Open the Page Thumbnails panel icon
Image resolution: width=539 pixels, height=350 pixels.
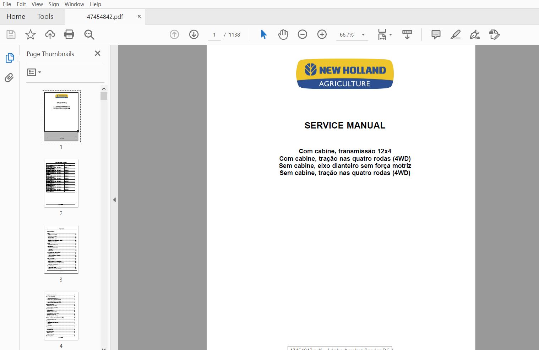(x=10, y=58)
